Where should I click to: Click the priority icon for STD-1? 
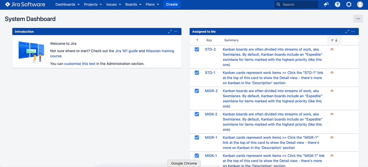[332, 72]
